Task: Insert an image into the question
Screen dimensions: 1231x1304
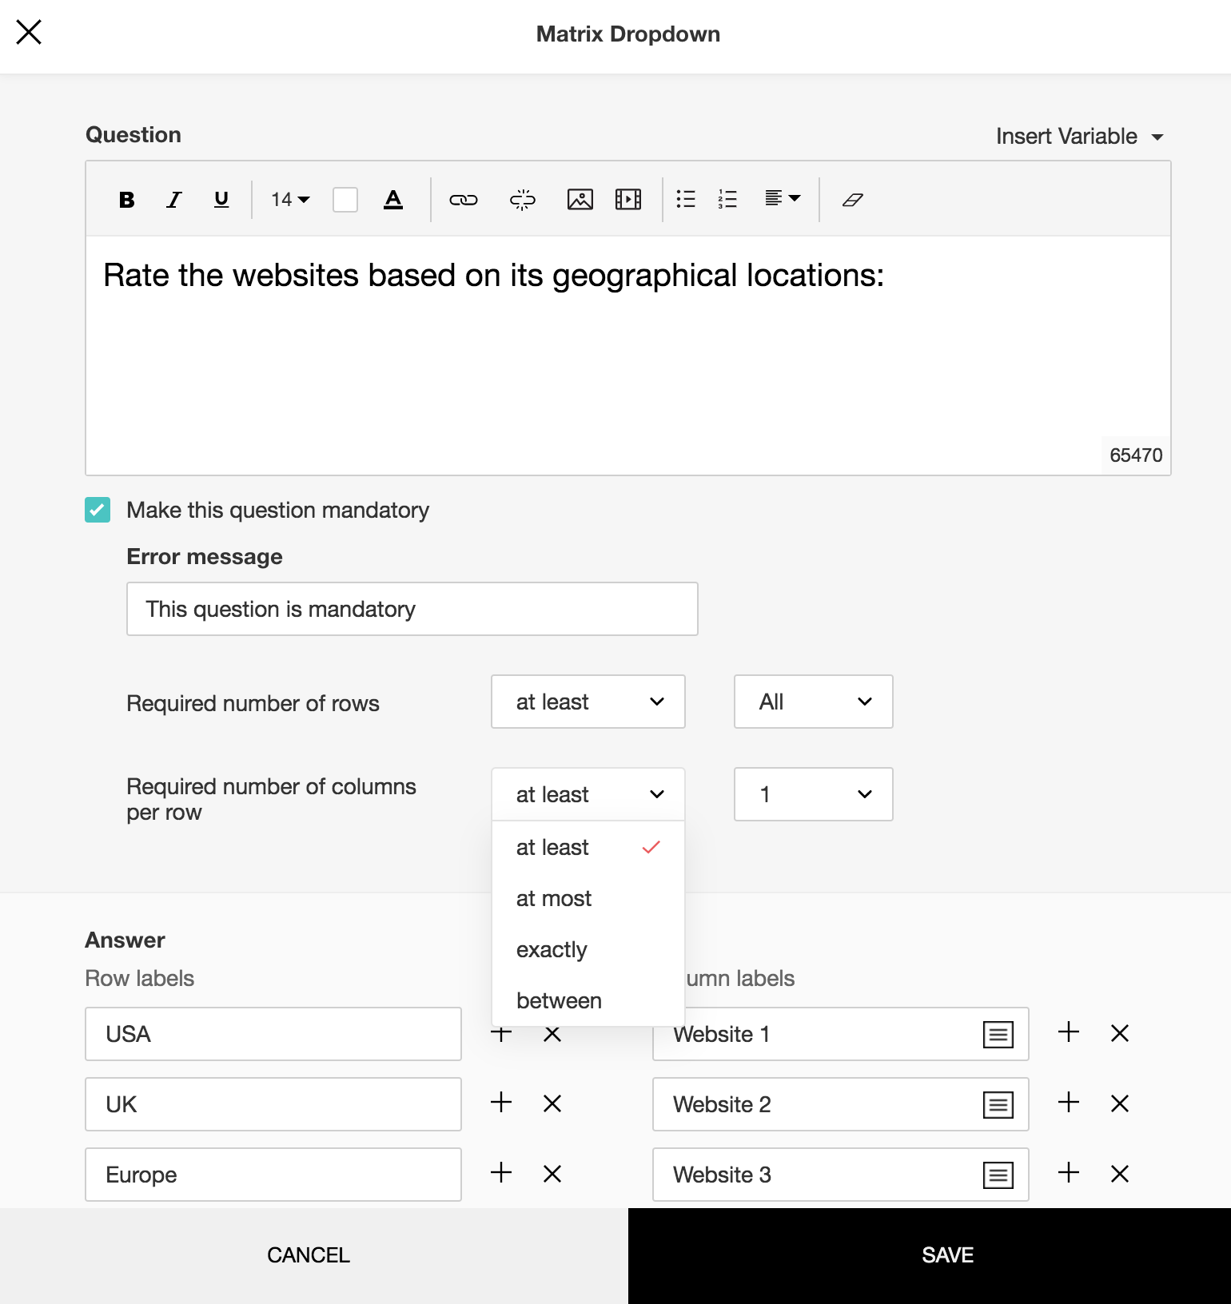Action: pyautogui.click(x=580, y=200)
